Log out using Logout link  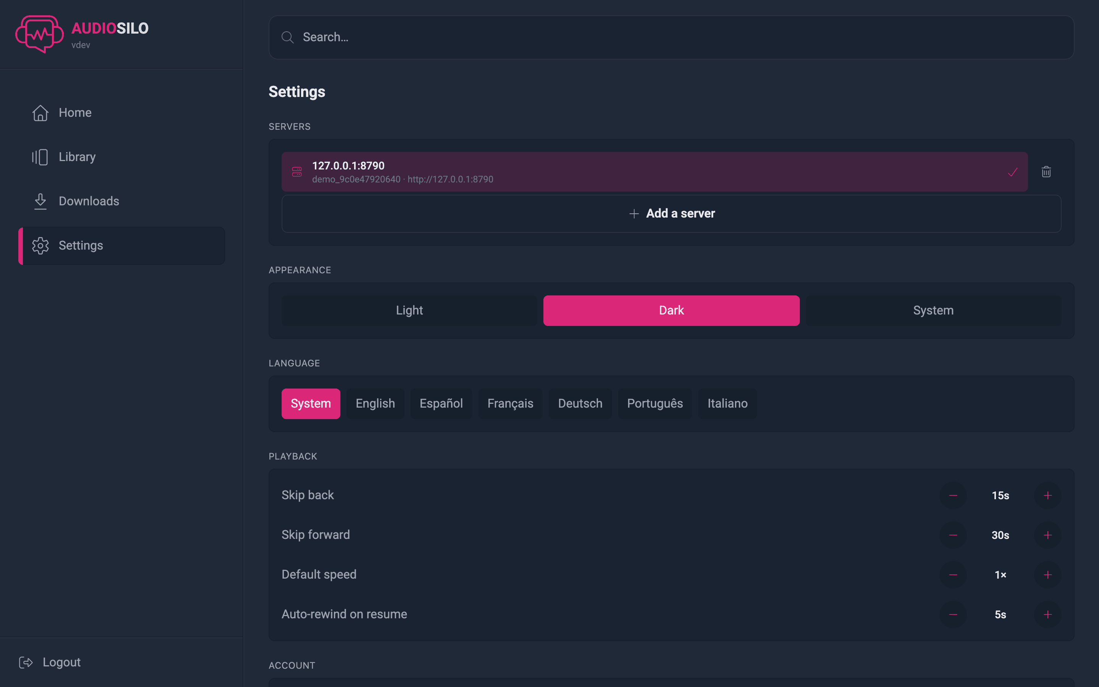50,663
